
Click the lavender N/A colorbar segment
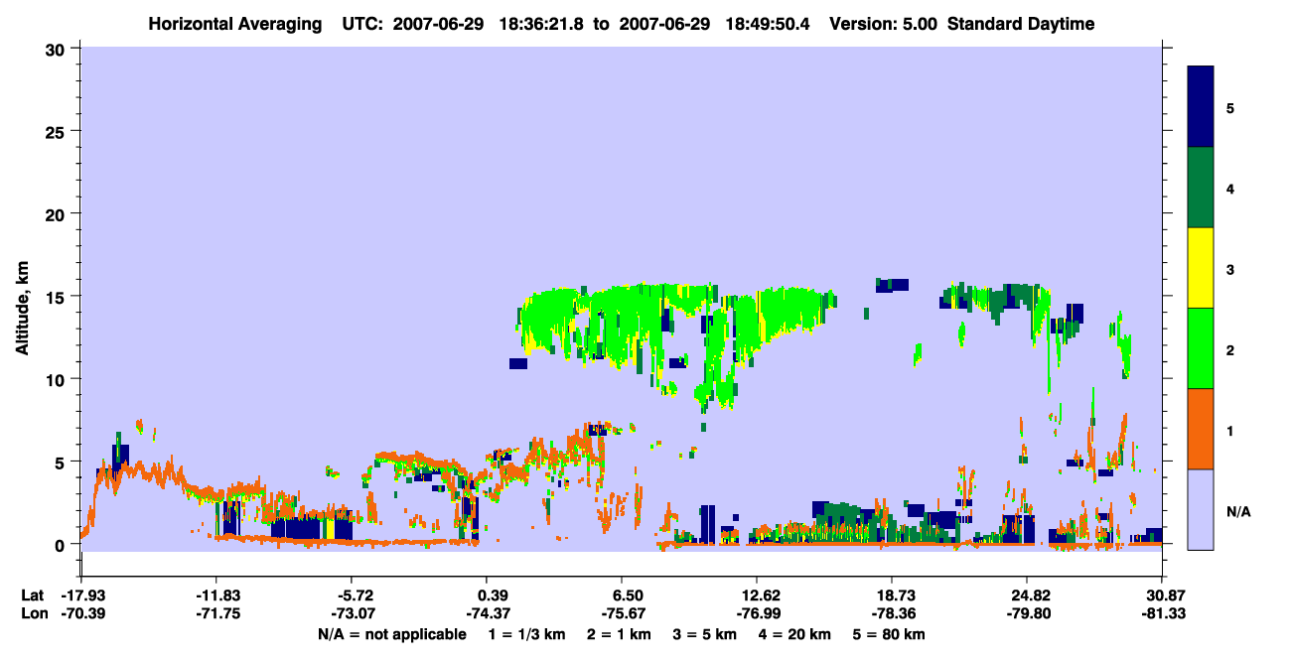1201,509
